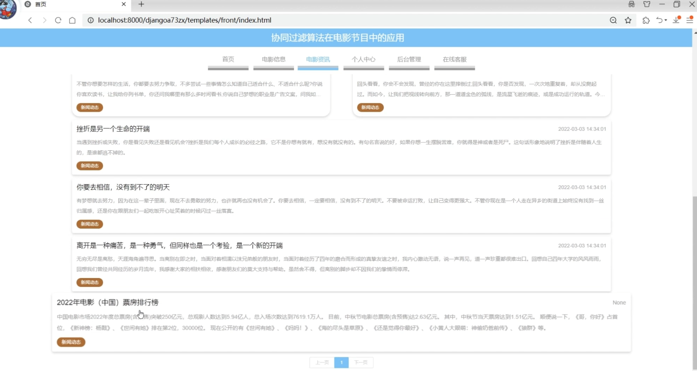Click summary text beginning 中国电影市场2022年度总票房

[x=338, y=322]
